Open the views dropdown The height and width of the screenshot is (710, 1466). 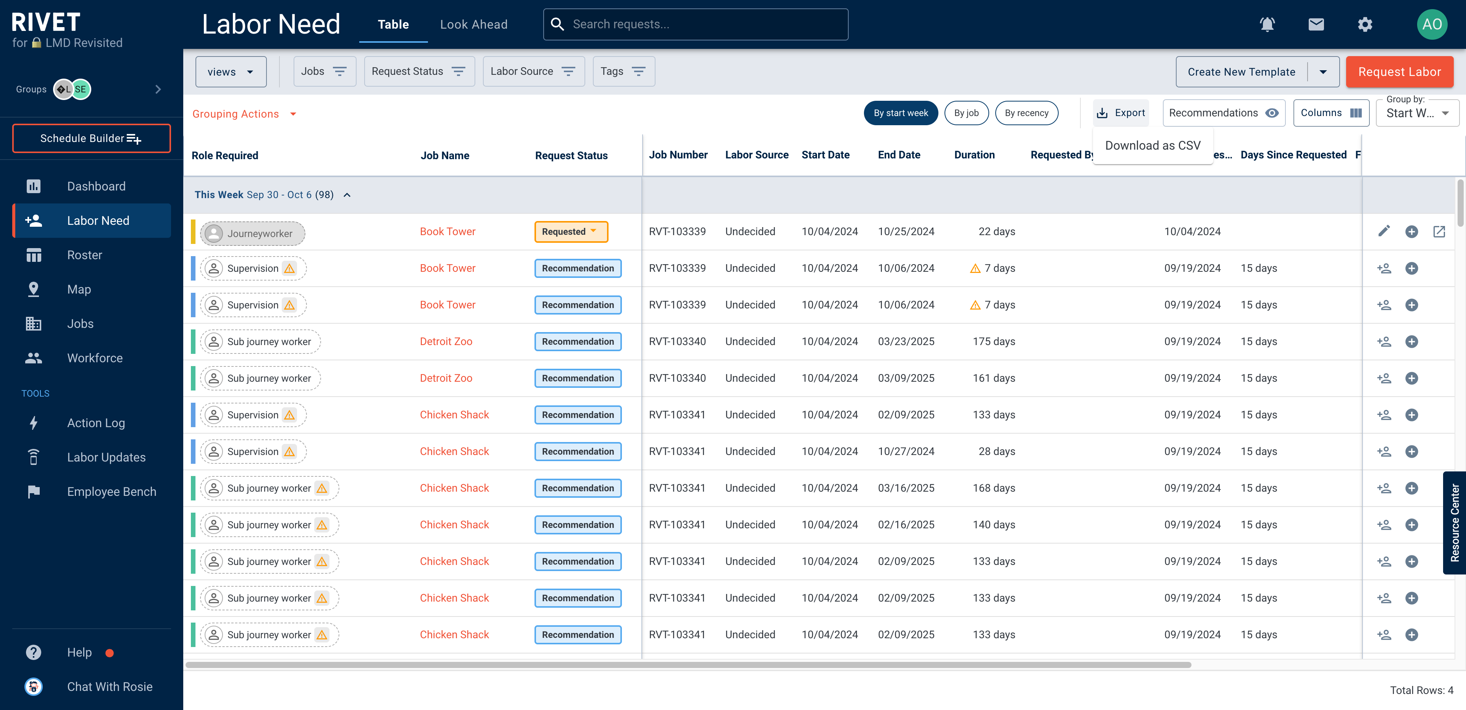point(231,72)
